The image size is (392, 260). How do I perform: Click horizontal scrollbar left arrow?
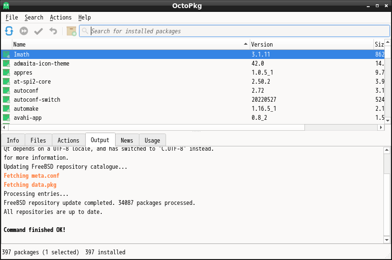[x=4, y=127]
